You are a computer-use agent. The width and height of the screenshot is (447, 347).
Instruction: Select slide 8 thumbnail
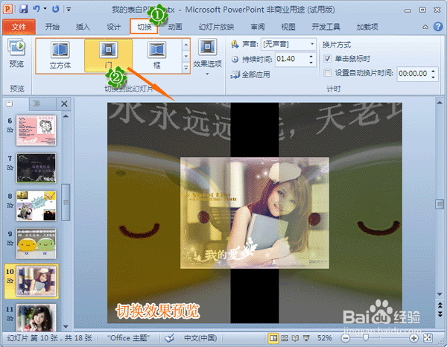click(x=36, y=206)
